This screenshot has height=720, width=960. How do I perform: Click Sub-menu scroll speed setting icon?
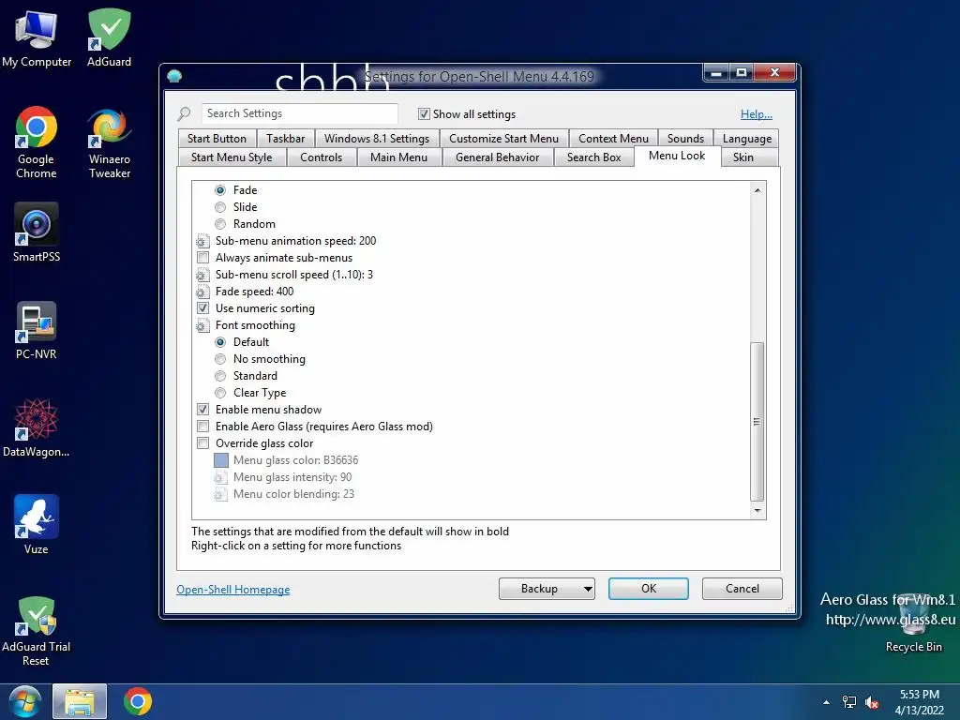click(x=202, y=275)
